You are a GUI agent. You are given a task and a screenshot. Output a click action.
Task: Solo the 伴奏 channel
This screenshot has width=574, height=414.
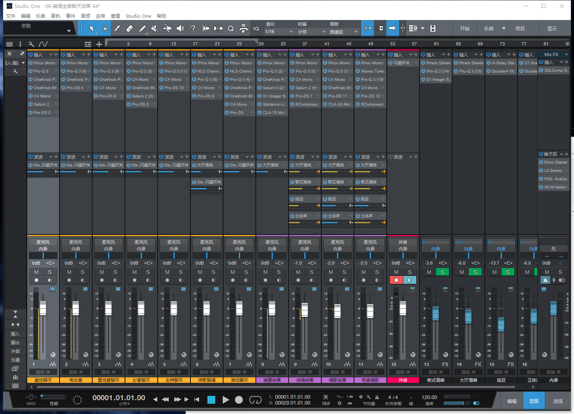click(409, 272)
